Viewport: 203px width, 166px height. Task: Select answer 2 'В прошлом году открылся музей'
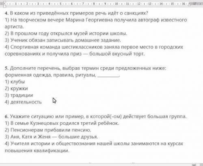pos(66,34)
